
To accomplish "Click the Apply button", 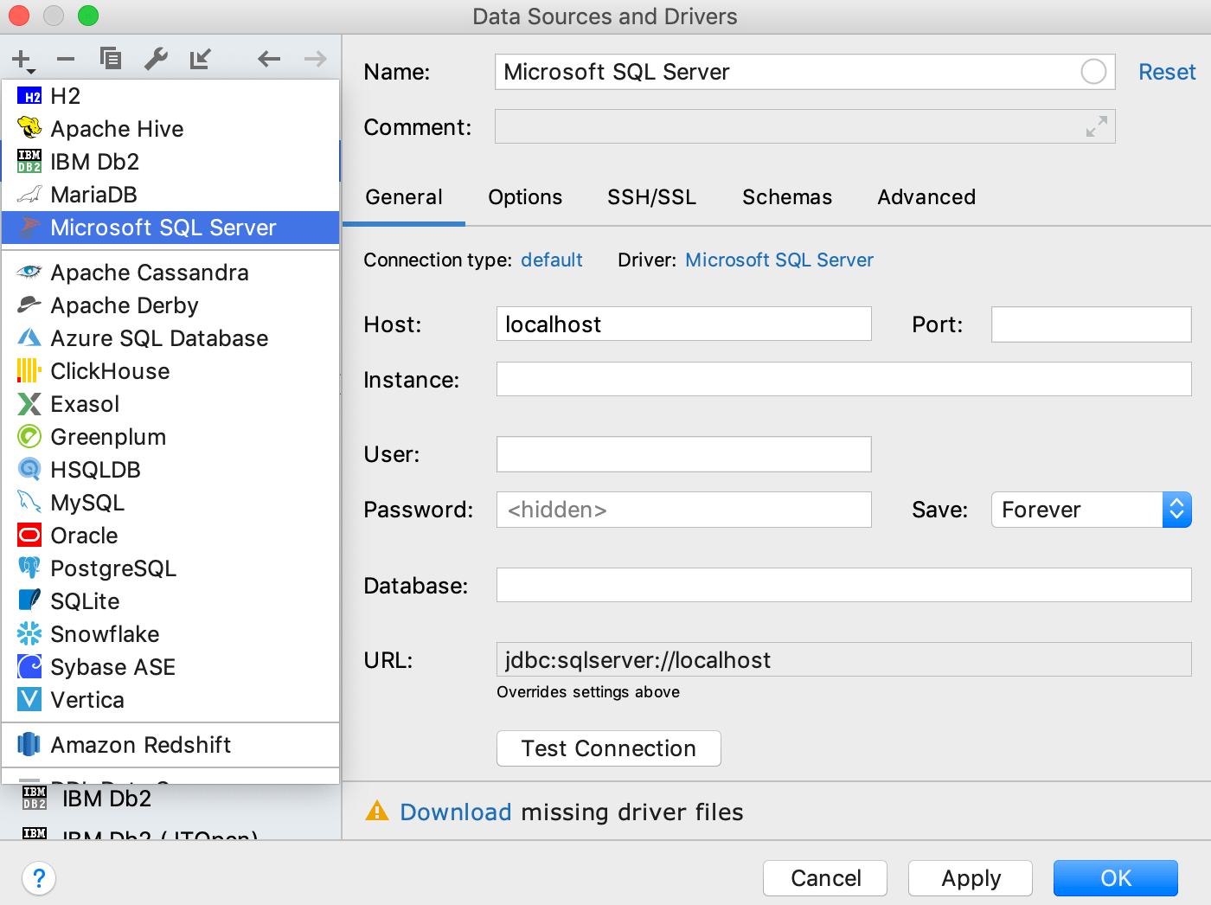I will (x=971, y=878).
